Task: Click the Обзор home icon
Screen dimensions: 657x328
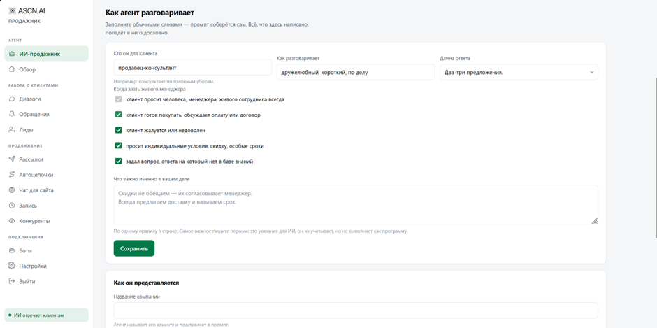Action: pos(12,69)
